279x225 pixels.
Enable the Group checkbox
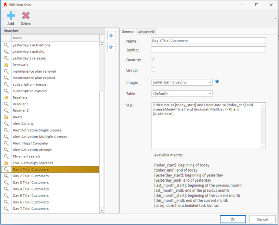[153, 69]
